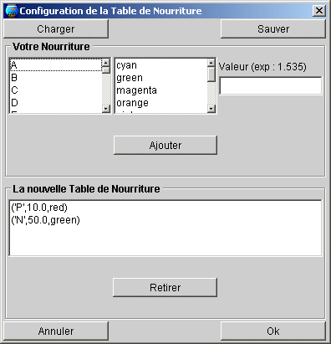Choose letter C from the letter list
The image size is (331, 344).
coord(56,90)
